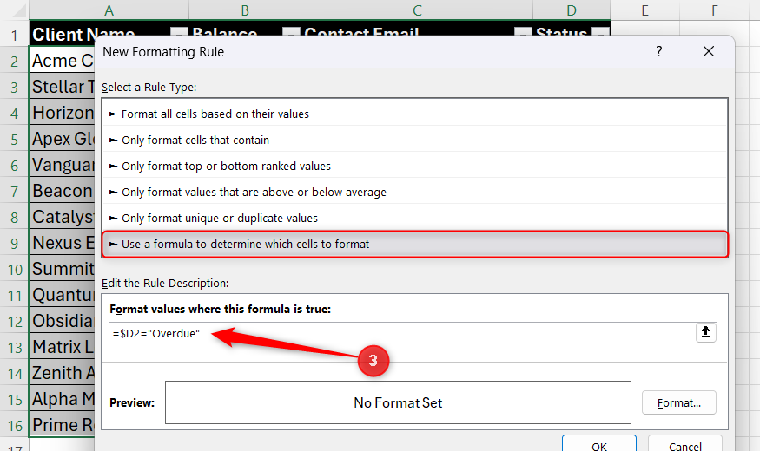Select column F header

[x=715, y=10]
